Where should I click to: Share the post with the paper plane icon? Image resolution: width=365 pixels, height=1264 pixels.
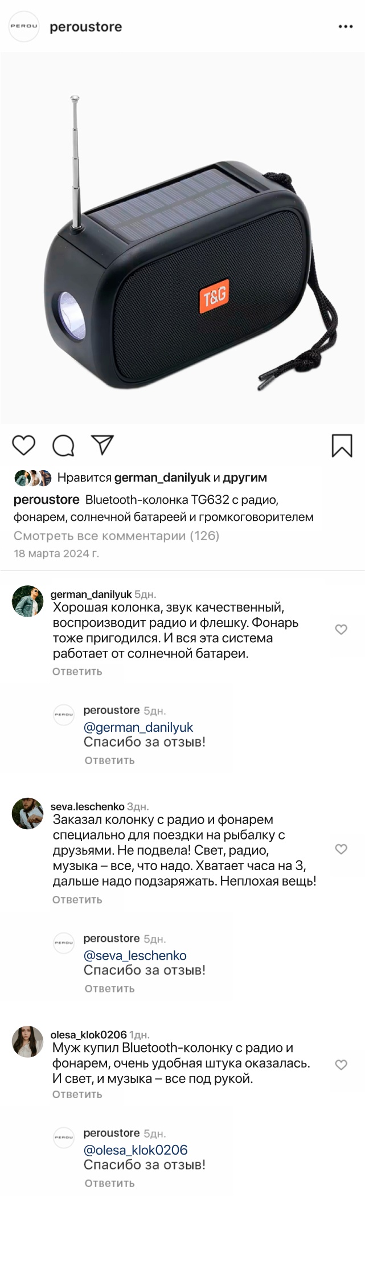point(103,445)
